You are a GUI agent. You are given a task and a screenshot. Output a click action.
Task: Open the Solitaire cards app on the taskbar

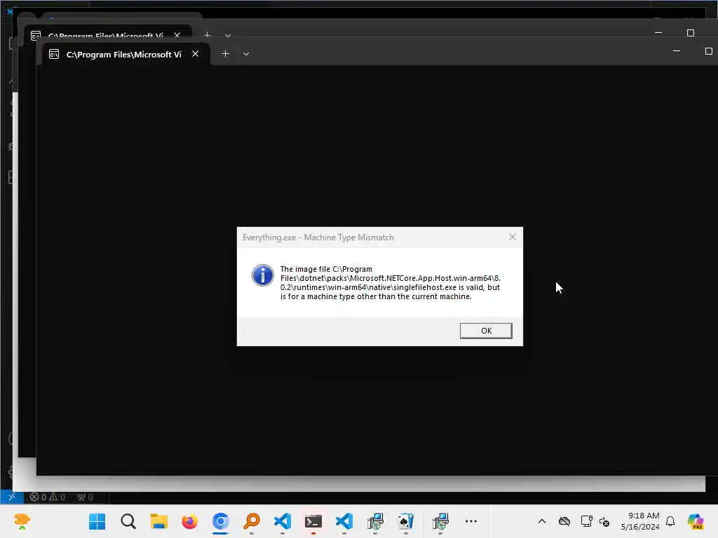[x=406, y=521]
